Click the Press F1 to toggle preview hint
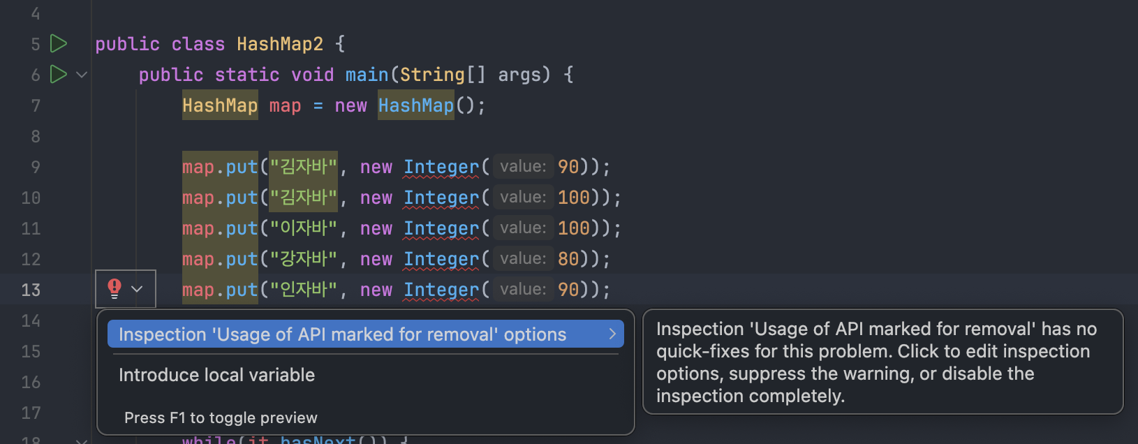Viewport: 1138px width, 444px height. point(221,417)
